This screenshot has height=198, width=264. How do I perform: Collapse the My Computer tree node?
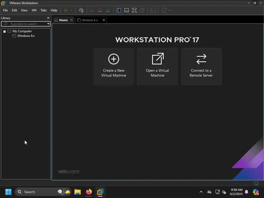(5, 31)
